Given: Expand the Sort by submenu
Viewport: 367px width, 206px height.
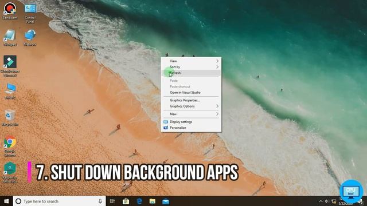Looking at the screenshot, I should 191,67.
